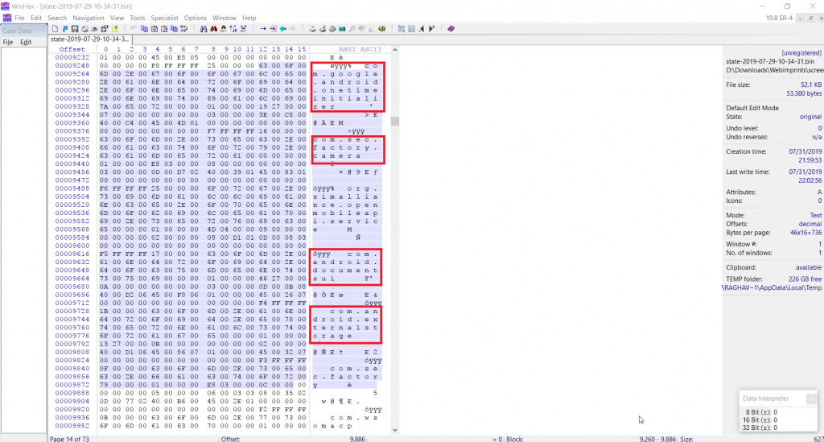Click the Data Interpreter panel title

click(764, 398)
